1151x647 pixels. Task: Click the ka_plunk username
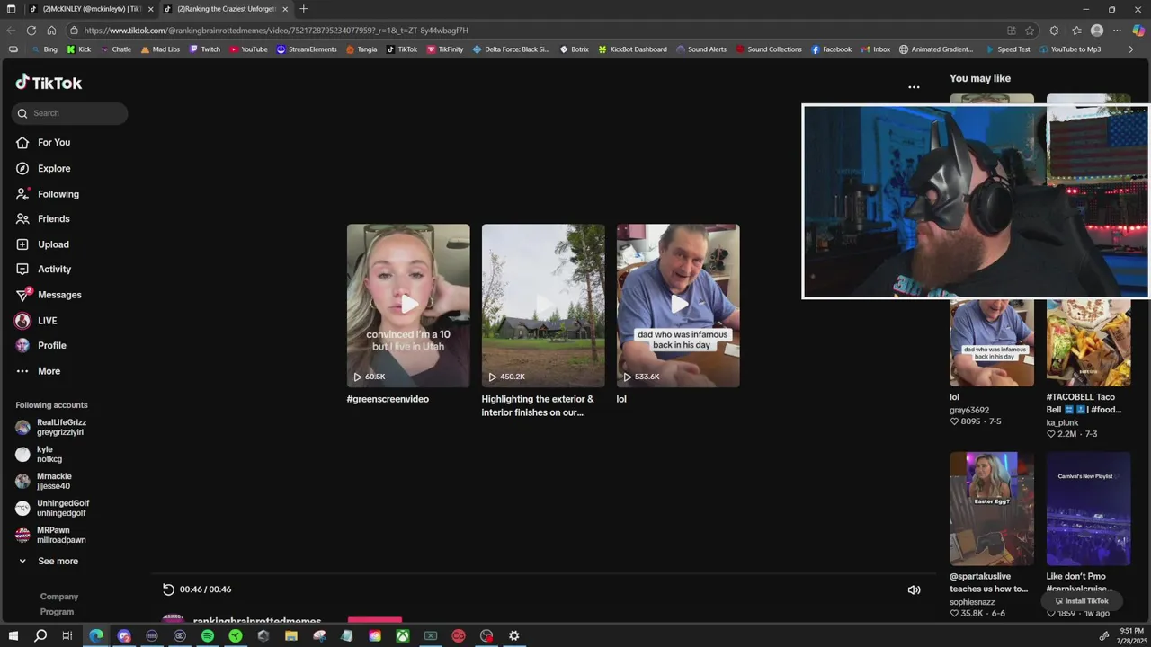click(x=1062, y=422)
